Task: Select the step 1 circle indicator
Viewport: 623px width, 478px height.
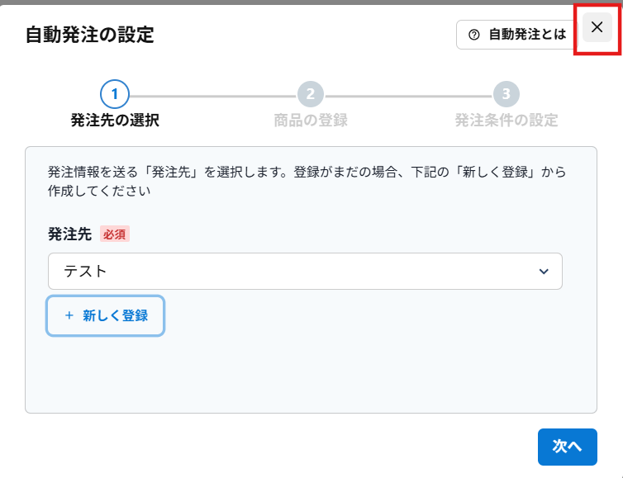Action: (114, 94)
